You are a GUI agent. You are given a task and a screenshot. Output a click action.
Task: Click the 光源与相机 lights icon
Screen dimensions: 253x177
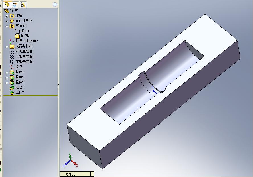click(12, 46)
